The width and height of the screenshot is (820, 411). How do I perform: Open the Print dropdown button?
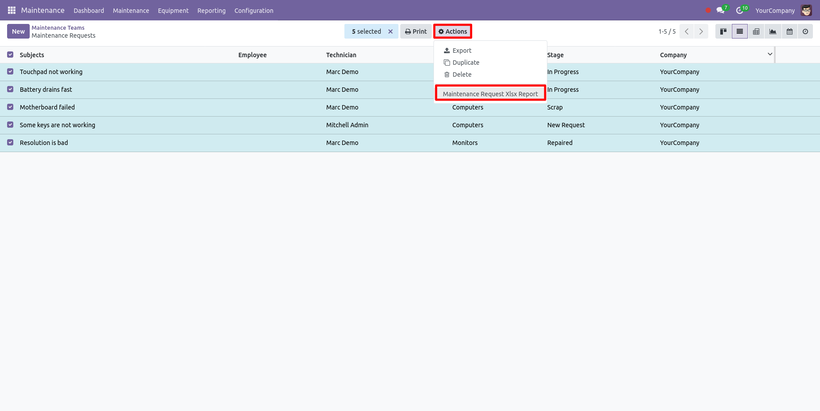pyautogui.click(x=416, y=31)
